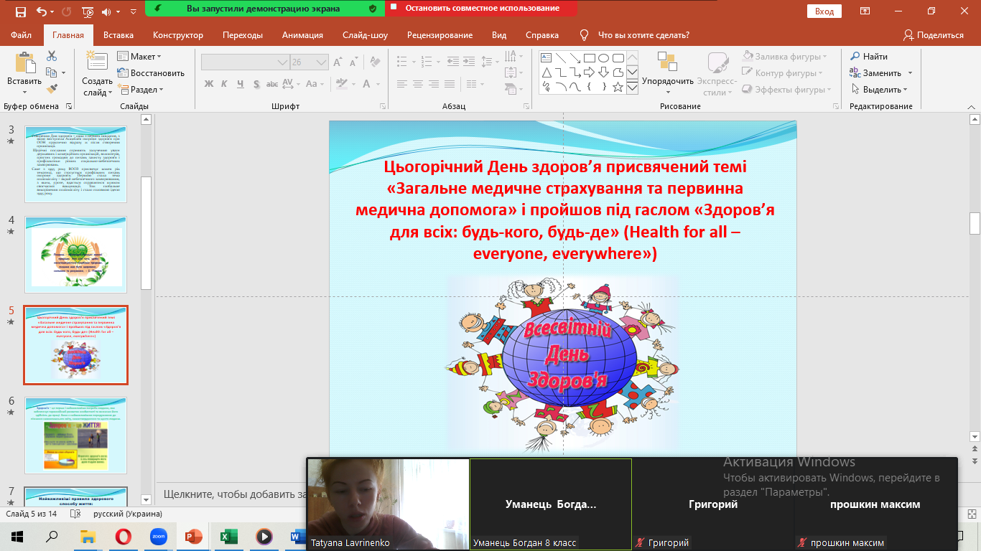Click Остановить совместное использование button
The width and height of the screenshot is (981, 551).
482,9
